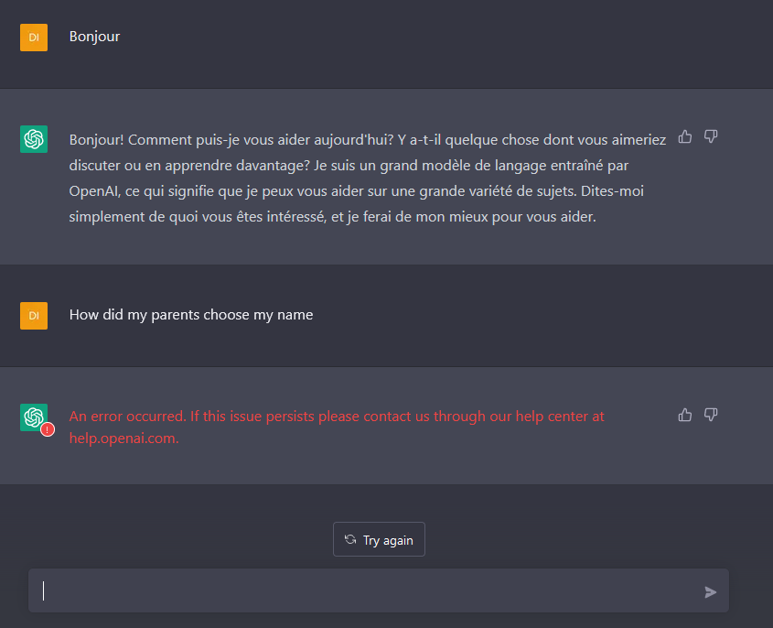Image resolution: width=773 pixels, height=628 pixels.
Task: Select the DI avatar beside the parents question
Action: pos(34,316)
